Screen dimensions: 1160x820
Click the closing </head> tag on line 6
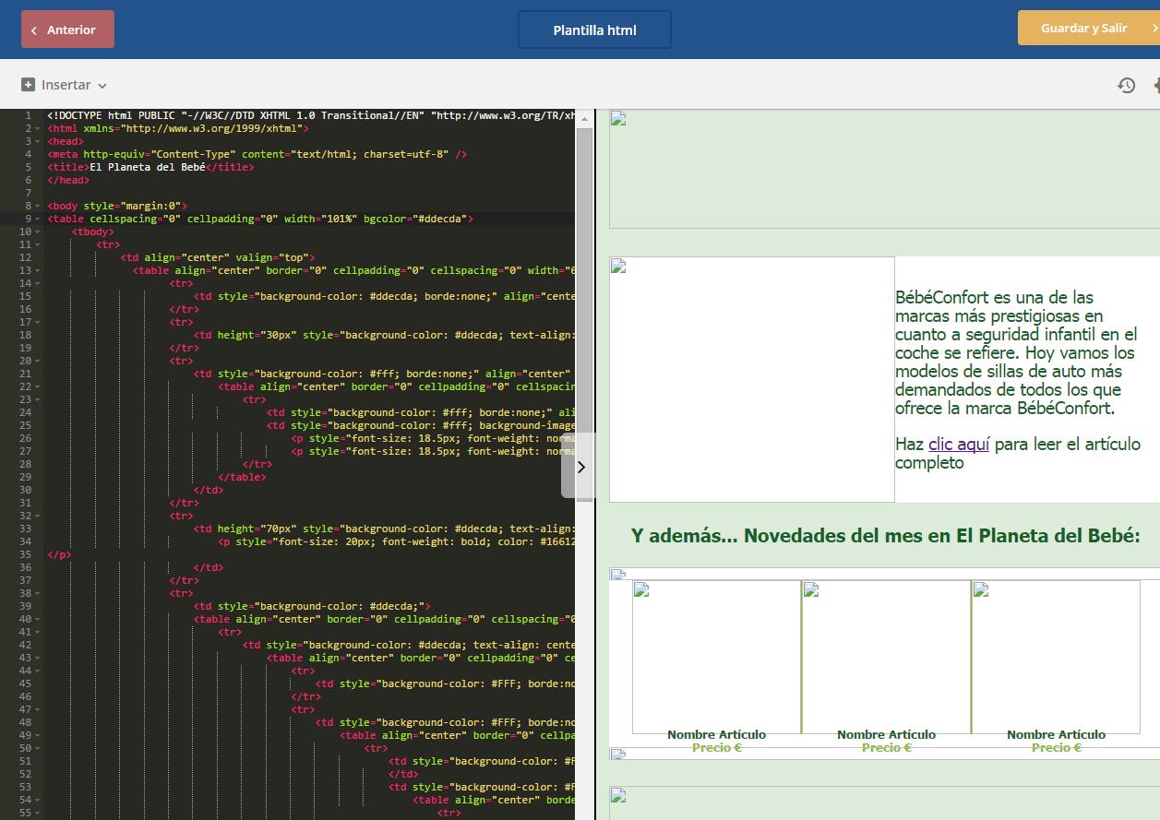(67, 181)
